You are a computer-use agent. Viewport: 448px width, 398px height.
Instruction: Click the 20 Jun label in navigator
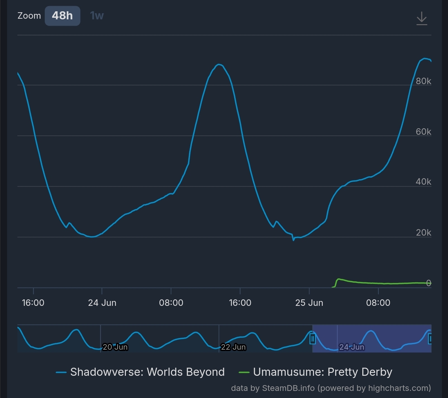coord(115,347)
